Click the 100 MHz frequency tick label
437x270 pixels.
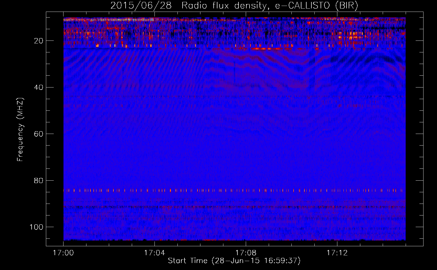[36, 227]
